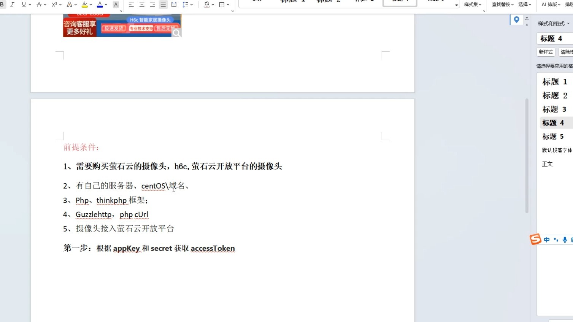This screenshot has height=322, width=573.
Task: Toggle character shading
Action: 116,5
